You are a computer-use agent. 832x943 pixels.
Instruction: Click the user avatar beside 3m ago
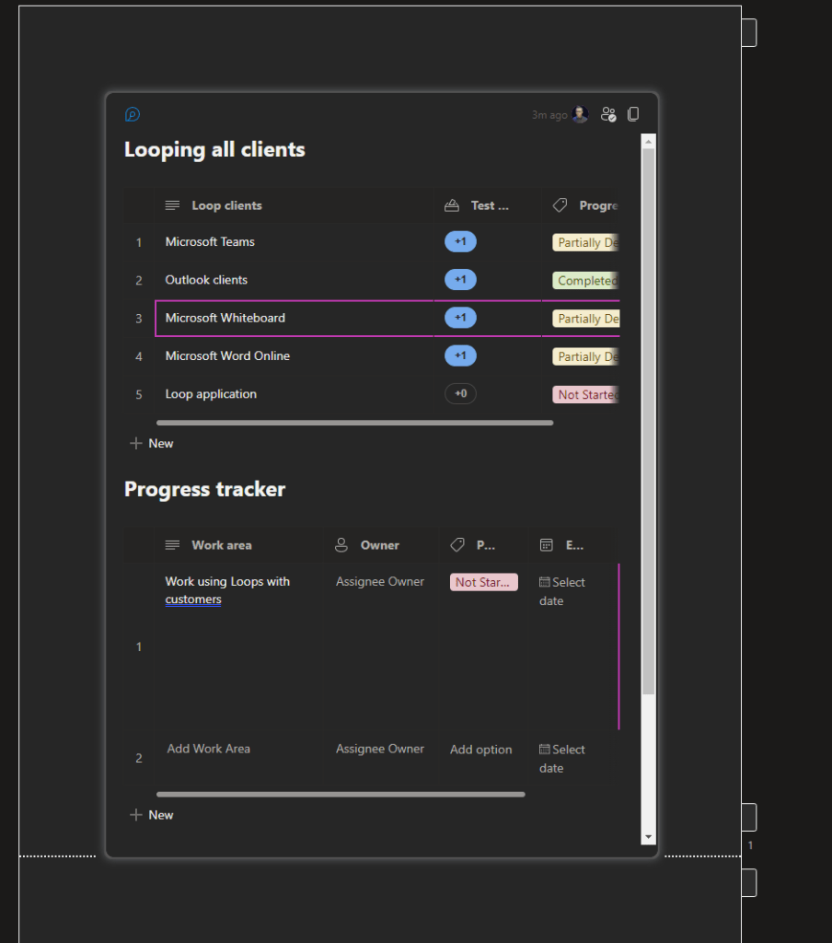(580, 114)
